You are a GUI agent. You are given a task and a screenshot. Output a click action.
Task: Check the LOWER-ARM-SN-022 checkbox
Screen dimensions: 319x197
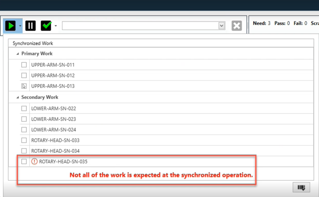(24, 108)
